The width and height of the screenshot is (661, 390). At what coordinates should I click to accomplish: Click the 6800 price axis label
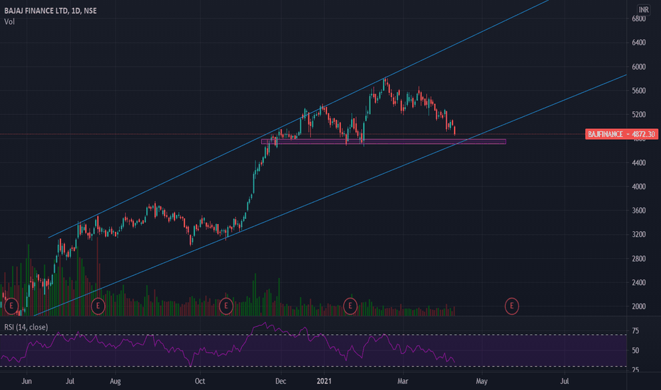click(638, 18)
